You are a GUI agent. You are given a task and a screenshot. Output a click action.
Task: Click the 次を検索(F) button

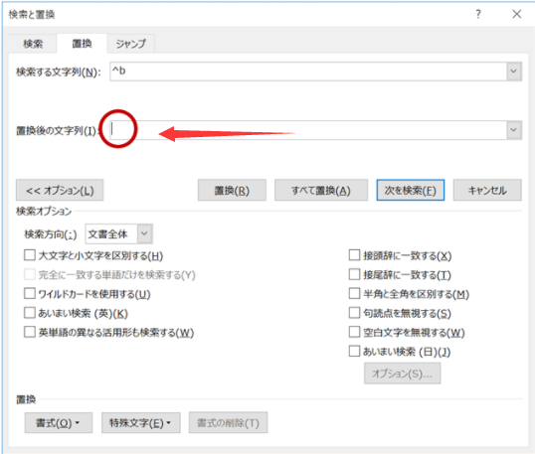tap(411, 190)
